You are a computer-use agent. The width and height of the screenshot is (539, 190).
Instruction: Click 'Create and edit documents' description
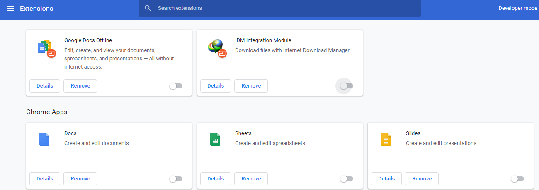tap(97, 143)
